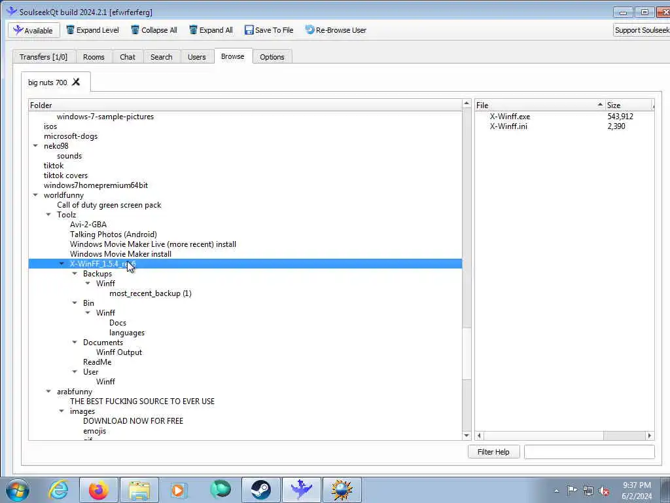The width and height of the screenshot is (670, 503).
Task: Select windows7homepremium64bit folder
Action: [x=96, y=185]
